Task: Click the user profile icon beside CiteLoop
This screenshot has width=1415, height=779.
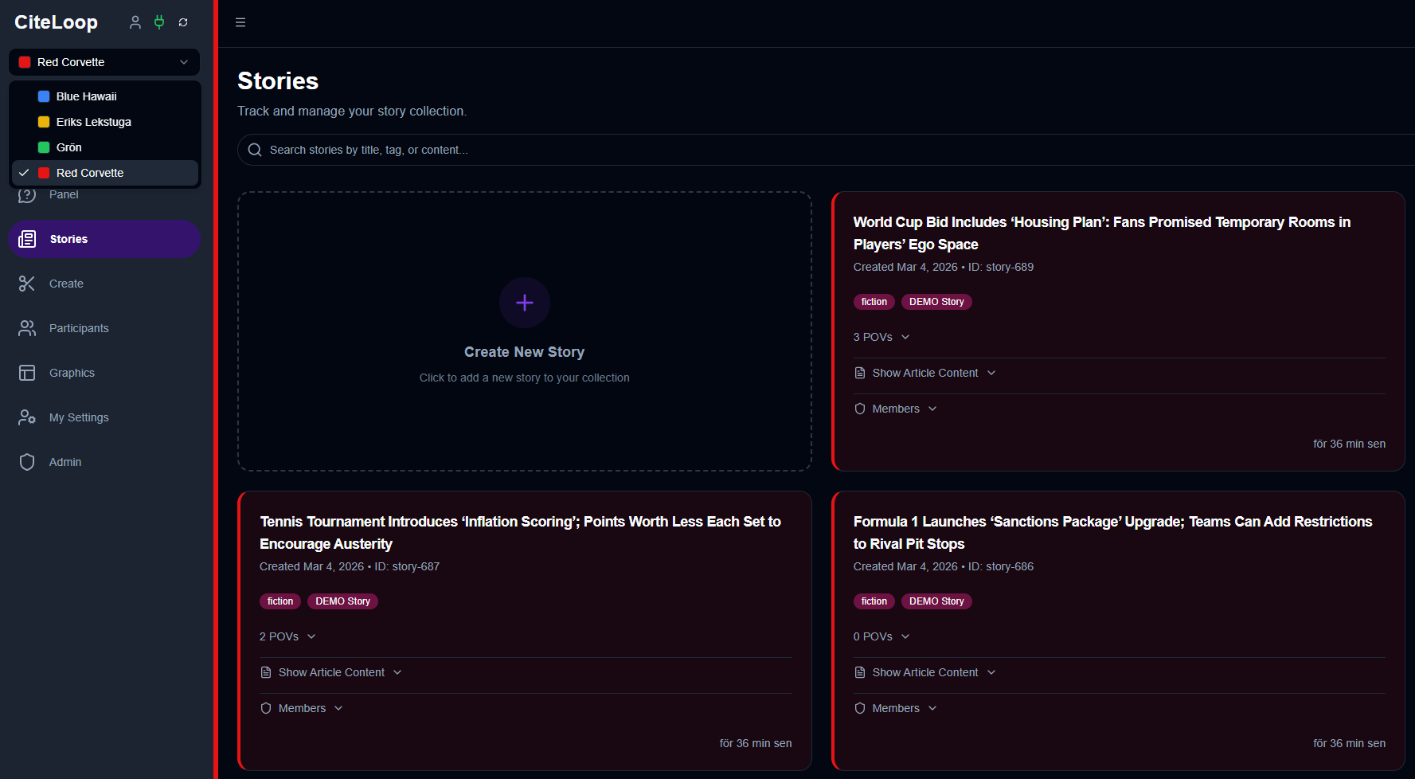Action: pyautogui.click(x=135, y=22)
